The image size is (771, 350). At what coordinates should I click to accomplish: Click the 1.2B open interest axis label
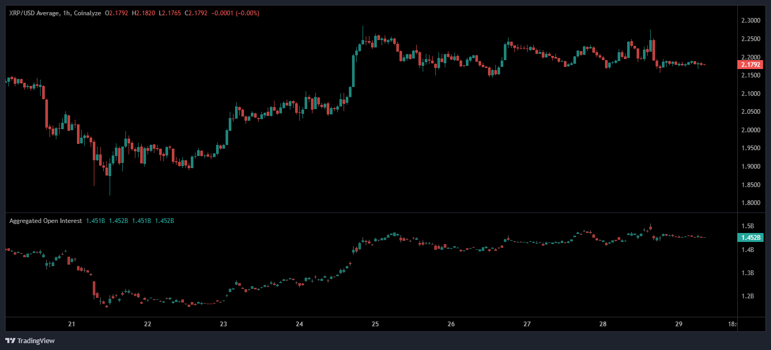(748, 296)
